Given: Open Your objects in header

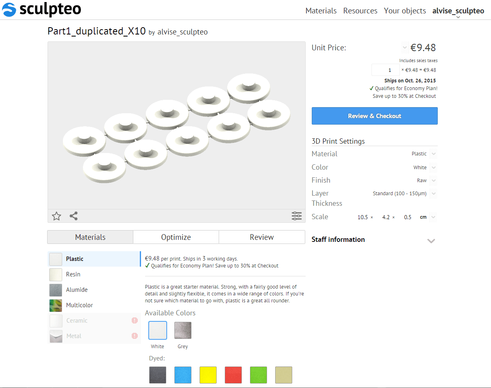Looking at the screenshot, I should point(405,11).
